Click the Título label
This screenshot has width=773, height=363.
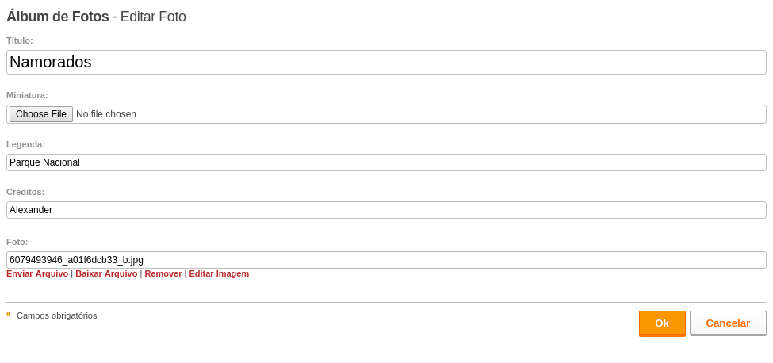pos(20,40)
